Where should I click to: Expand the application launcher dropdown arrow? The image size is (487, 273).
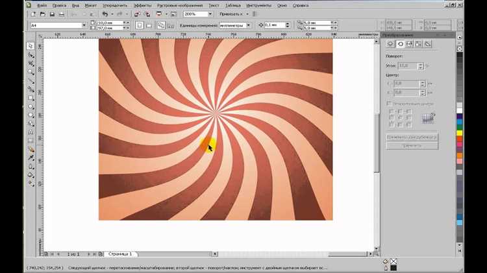coord(166,14)
